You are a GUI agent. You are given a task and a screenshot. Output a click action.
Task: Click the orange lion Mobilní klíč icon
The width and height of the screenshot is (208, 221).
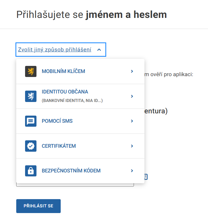click(31, 71)
